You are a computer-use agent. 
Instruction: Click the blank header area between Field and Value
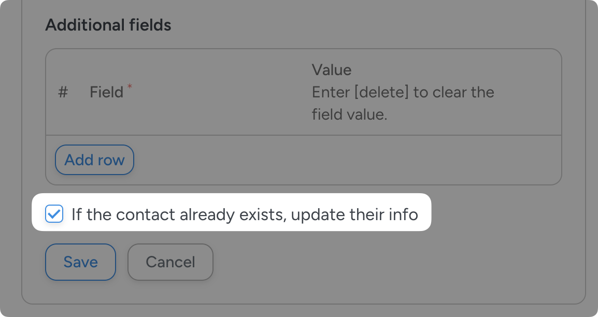[218, 92]
